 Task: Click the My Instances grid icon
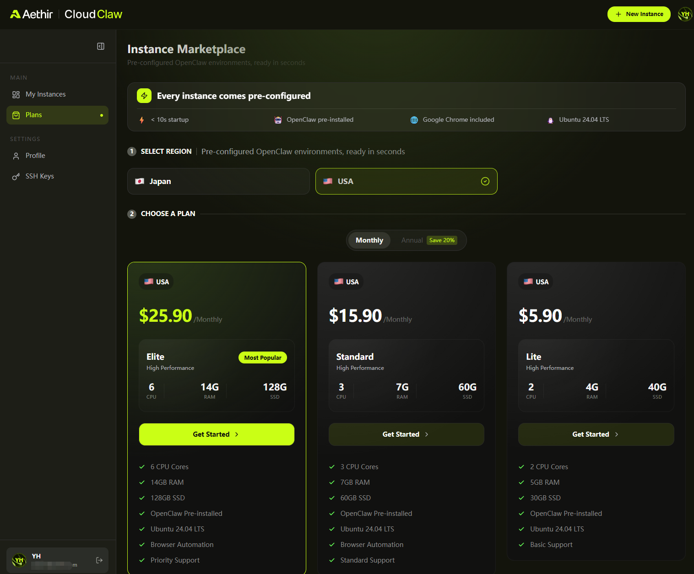(x=16, y=95)
